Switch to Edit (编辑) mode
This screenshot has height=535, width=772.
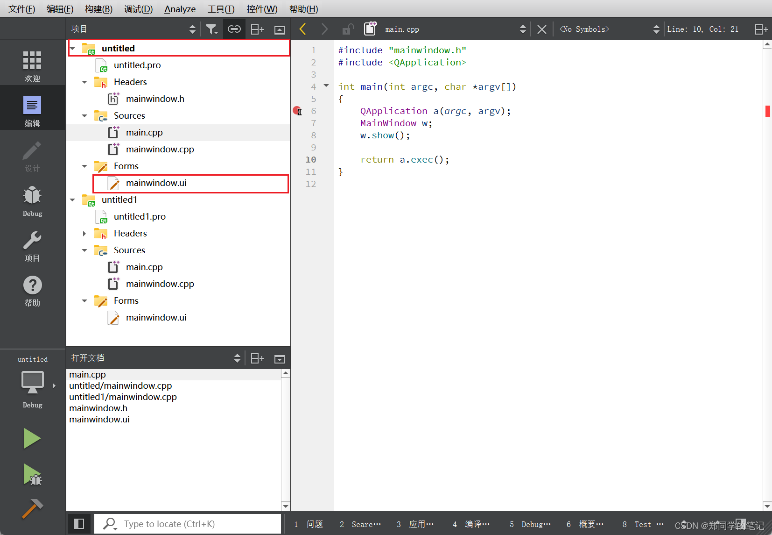[x=32, y=110]
